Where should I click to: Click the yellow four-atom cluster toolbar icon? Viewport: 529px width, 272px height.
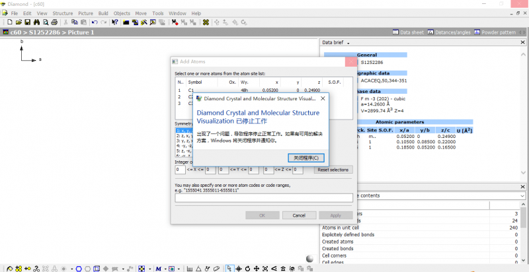click(x=206, y=22)
